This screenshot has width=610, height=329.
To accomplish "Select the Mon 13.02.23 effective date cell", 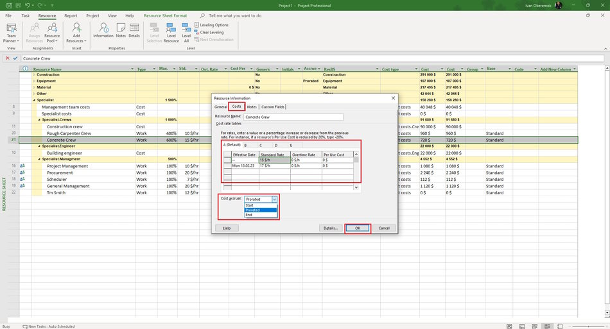I will [245, 165].
